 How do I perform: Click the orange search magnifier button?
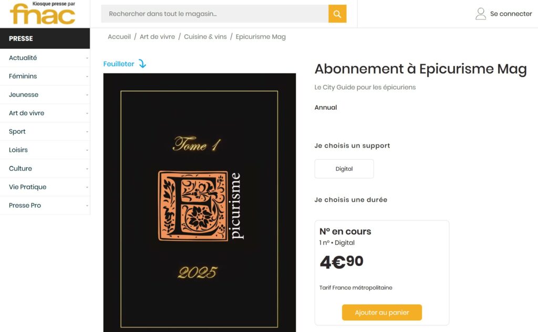coord(337,14)
